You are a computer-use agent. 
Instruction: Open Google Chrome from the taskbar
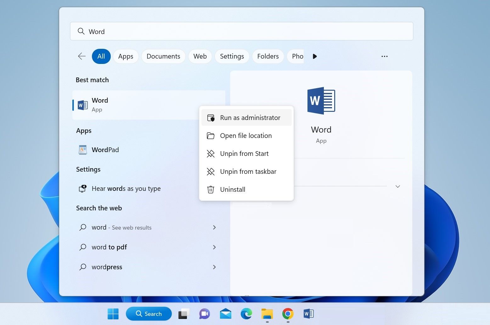point(288,314)
